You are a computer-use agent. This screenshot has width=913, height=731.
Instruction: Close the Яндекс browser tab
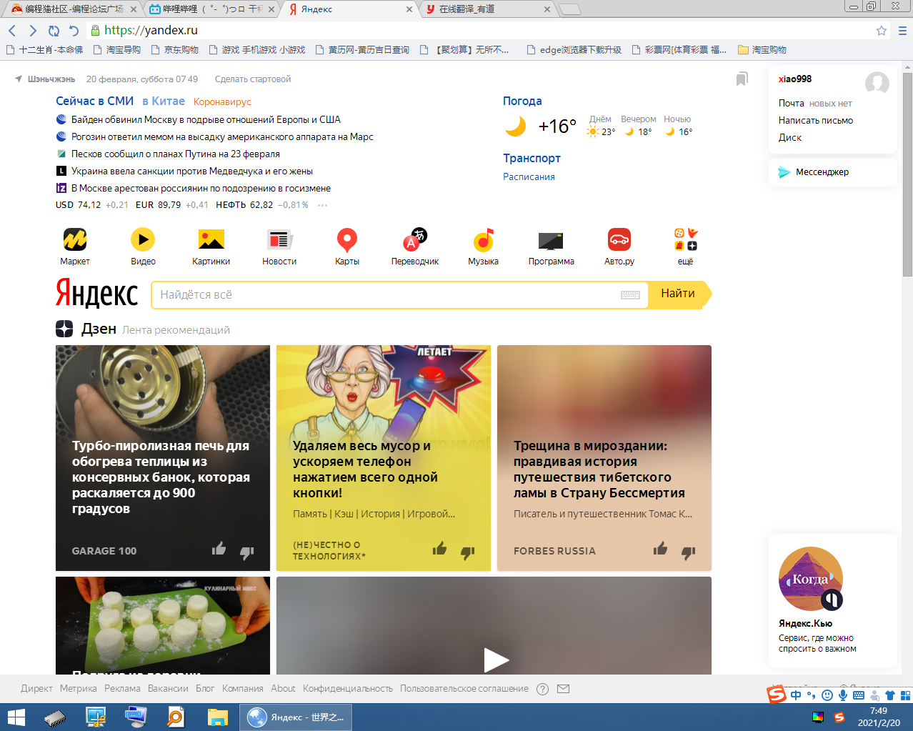(x=409, y=9)
